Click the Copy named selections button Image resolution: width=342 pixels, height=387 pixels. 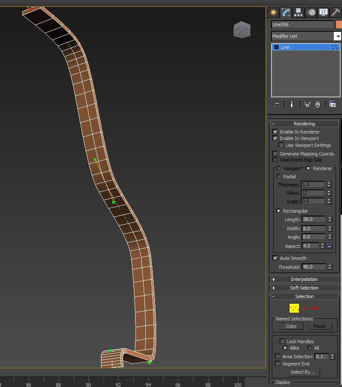click(291, 326)
